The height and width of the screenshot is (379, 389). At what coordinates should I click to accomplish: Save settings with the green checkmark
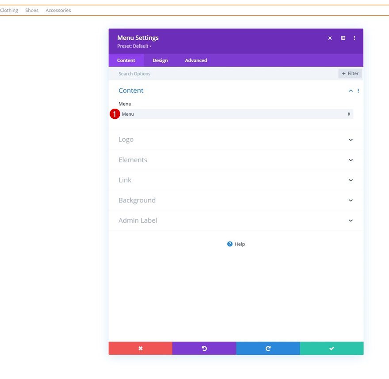tap(332, 348)
